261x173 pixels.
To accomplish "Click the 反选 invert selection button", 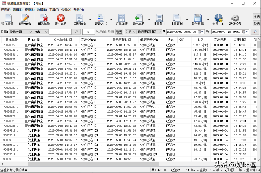I will pos(257,23).
